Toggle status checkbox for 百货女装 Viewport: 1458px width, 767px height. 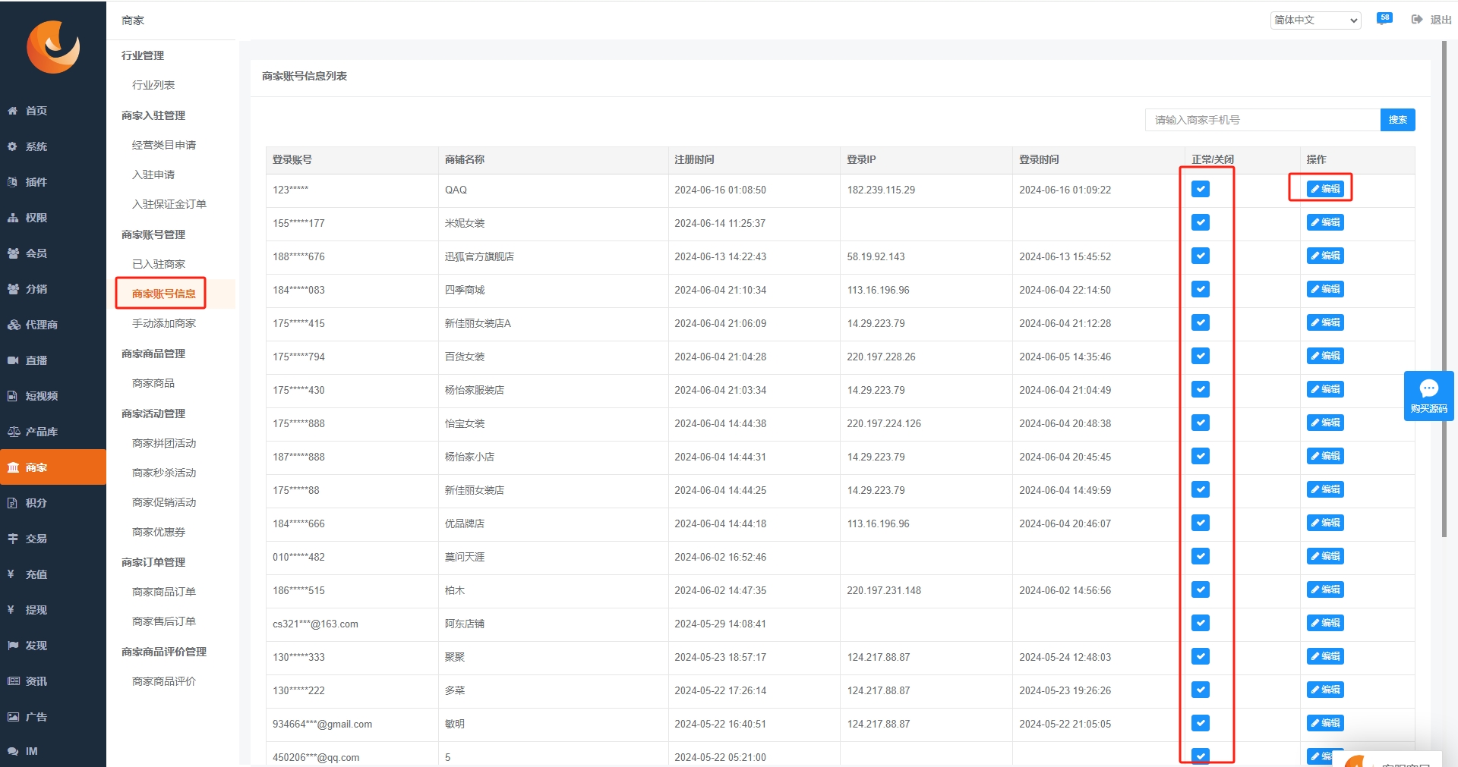click(x=1201, y=356)
